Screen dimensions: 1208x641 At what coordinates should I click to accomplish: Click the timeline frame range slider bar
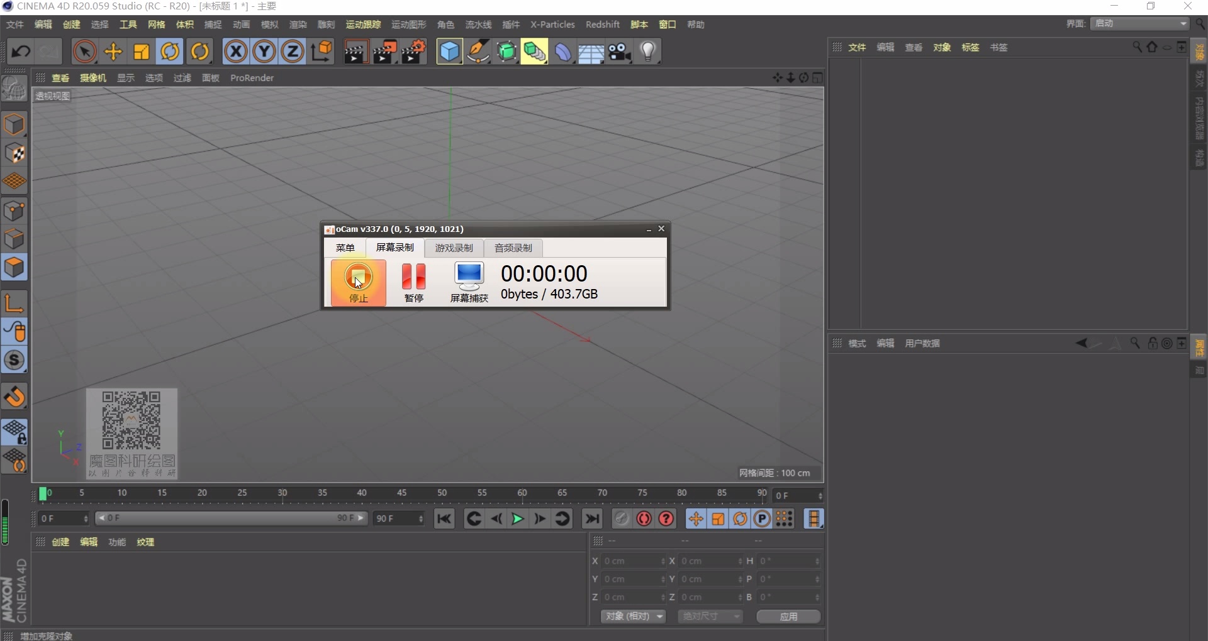click(231, 518)
